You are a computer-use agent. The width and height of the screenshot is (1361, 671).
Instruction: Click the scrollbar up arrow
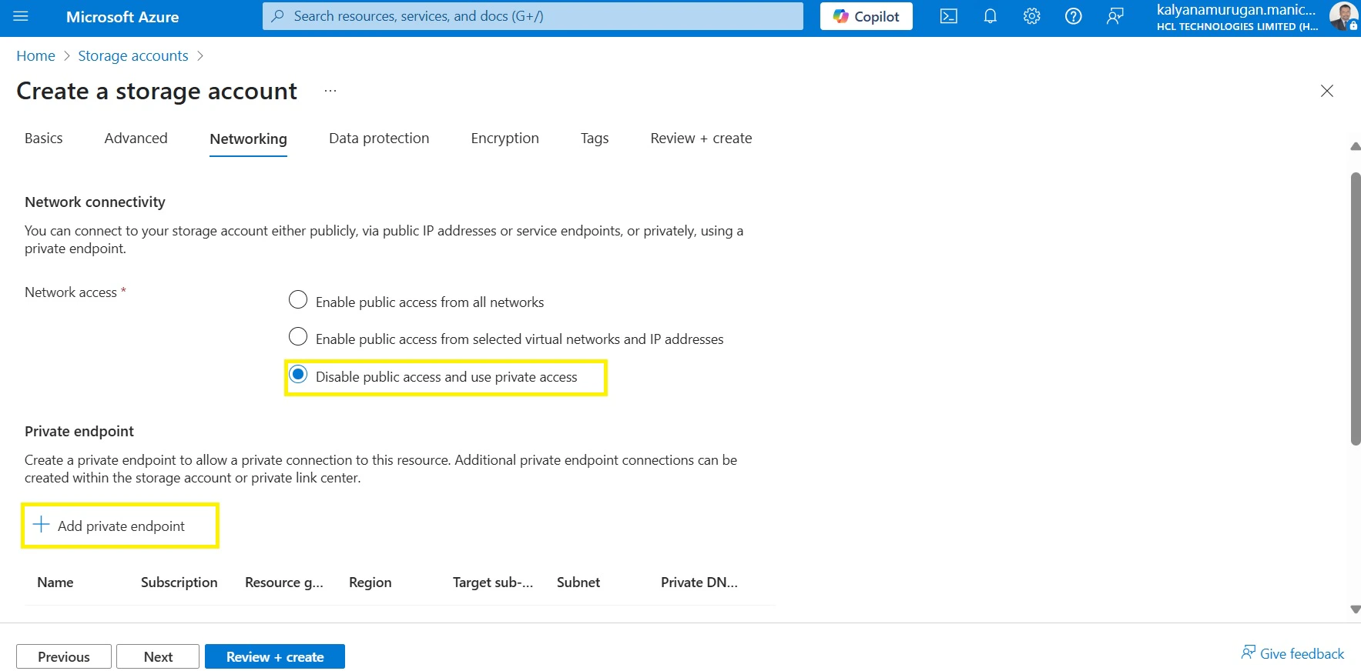point(1356,146)
